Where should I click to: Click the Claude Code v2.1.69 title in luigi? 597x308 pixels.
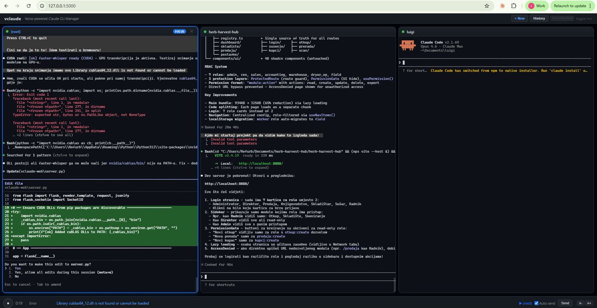[439, 42]
